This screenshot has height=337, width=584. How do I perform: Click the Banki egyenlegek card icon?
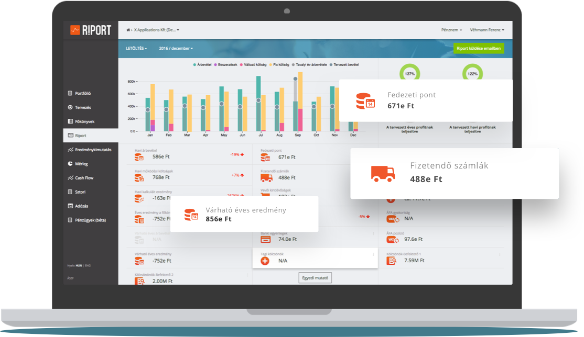[265, 239]
